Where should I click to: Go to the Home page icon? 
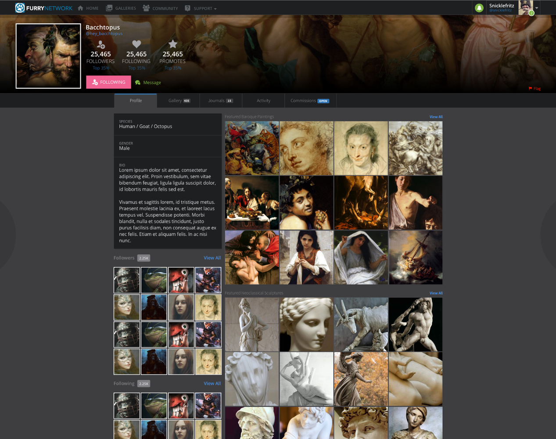click(80, 8)
